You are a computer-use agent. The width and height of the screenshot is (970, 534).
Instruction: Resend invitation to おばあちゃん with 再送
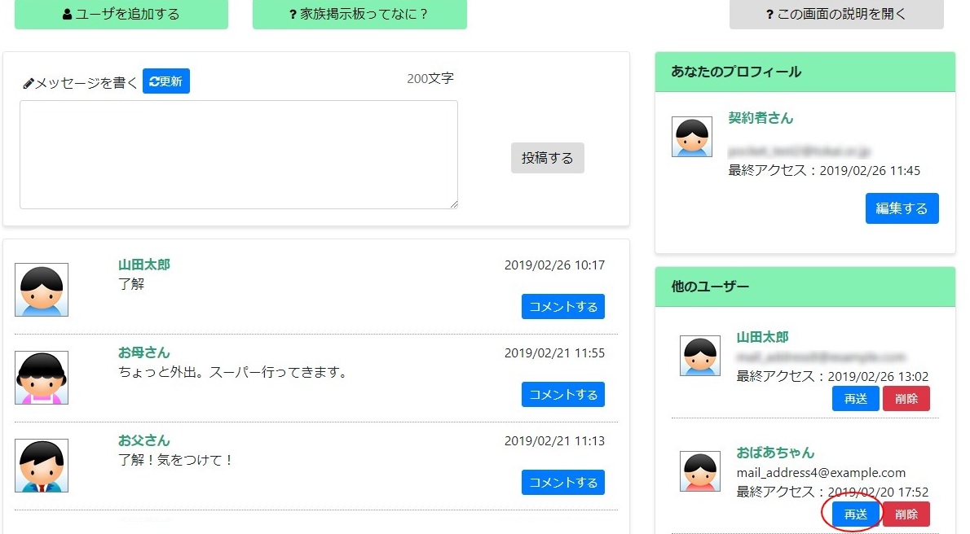pyautogui.click(x=855, y=514)
